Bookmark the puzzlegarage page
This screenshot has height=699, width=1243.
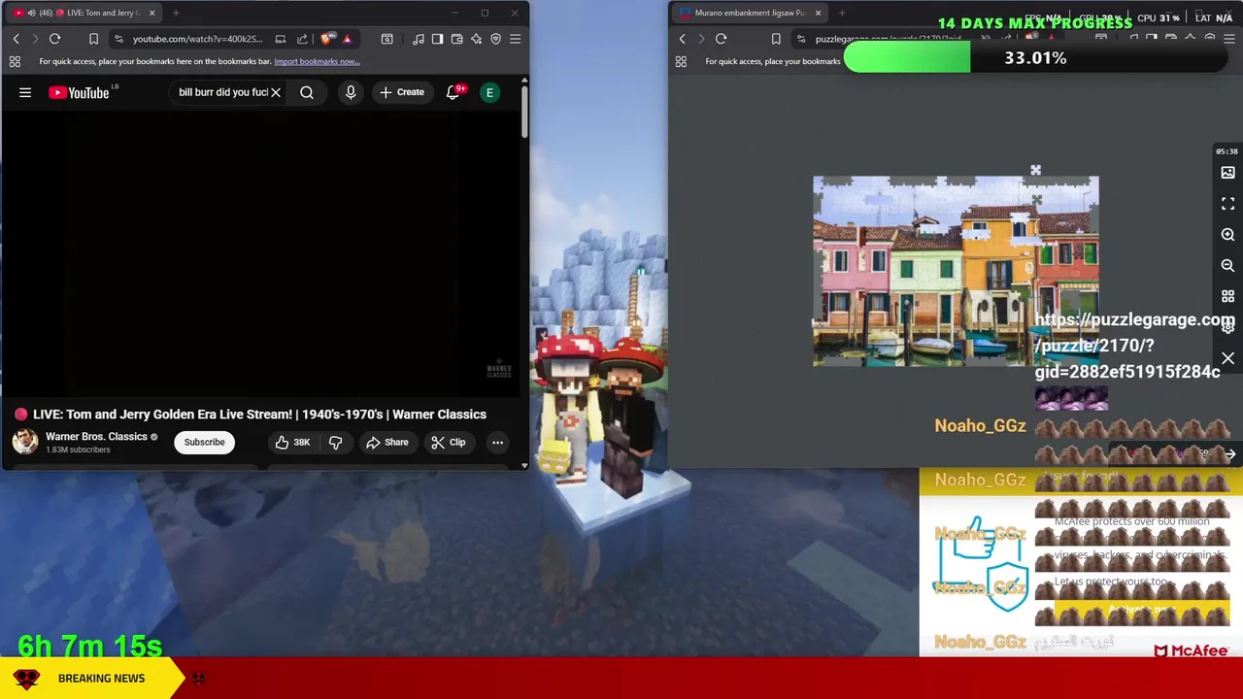coord(776,39)
